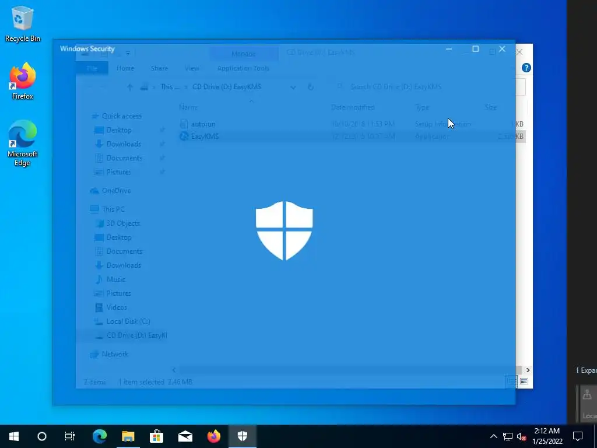Viewport: 597px width, 448px height.
Task: Open Pictures under Quick access
Action: 118,172
